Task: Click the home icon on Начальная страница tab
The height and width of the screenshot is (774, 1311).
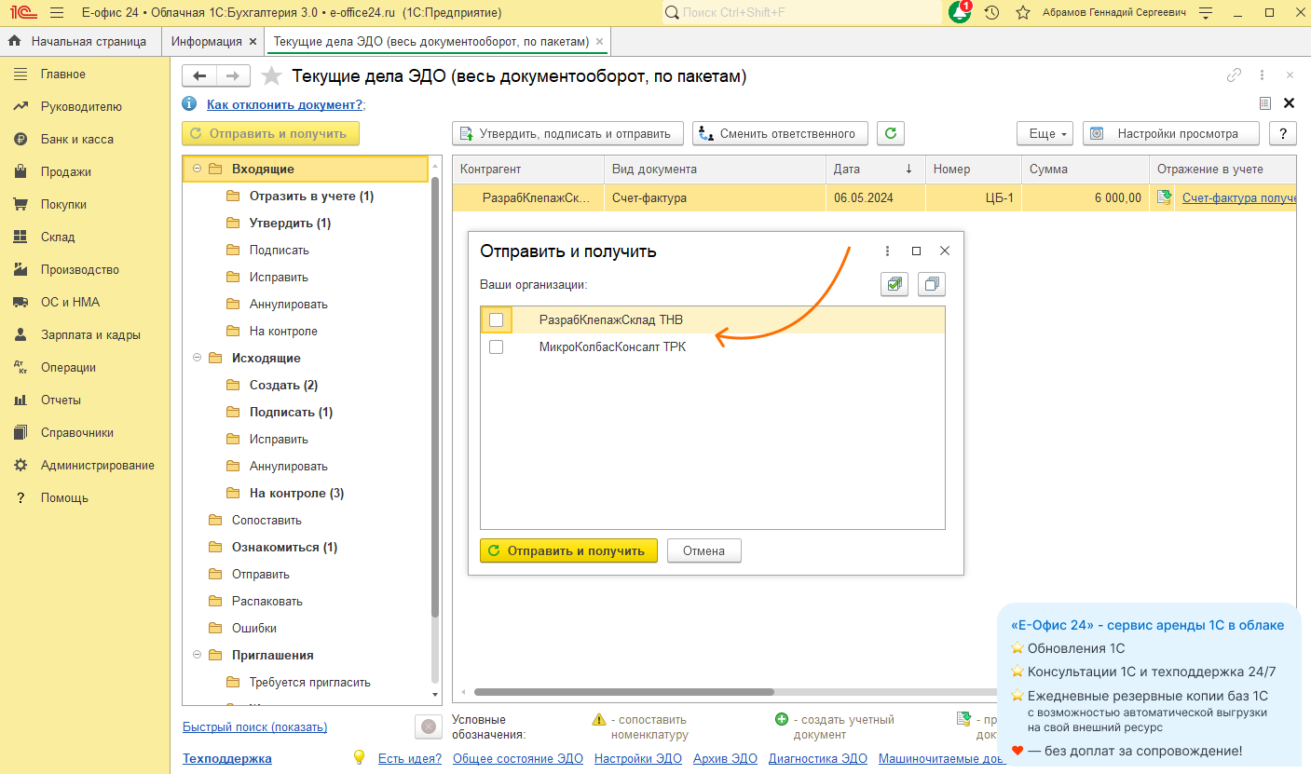Action: point(14,41)
